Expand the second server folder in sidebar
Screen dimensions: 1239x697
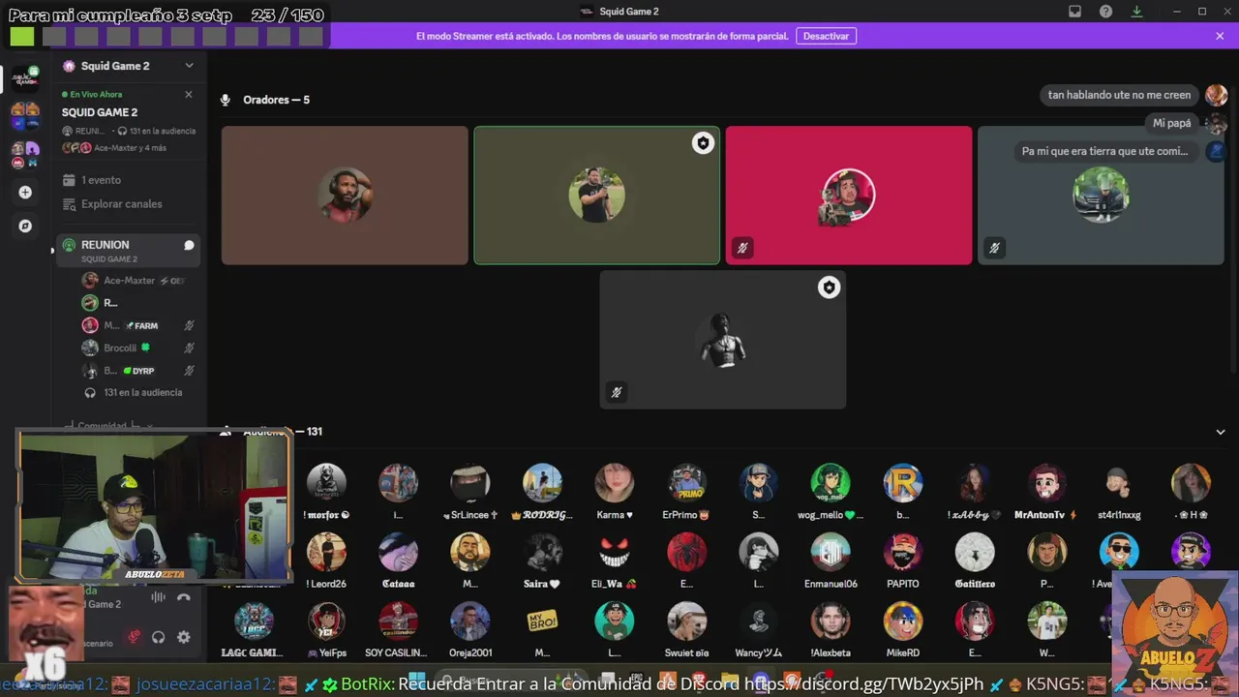pos(25,155)
